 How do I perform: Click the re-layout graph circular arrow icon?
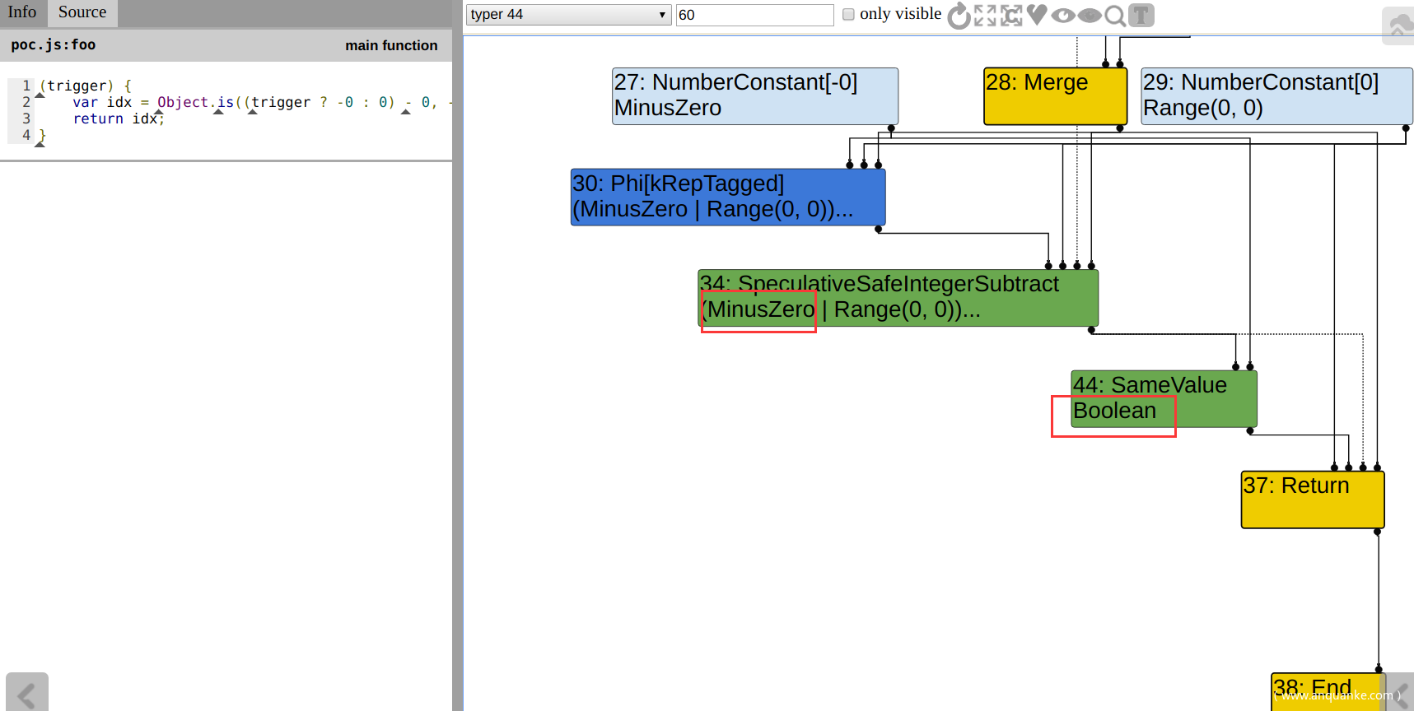959,16
